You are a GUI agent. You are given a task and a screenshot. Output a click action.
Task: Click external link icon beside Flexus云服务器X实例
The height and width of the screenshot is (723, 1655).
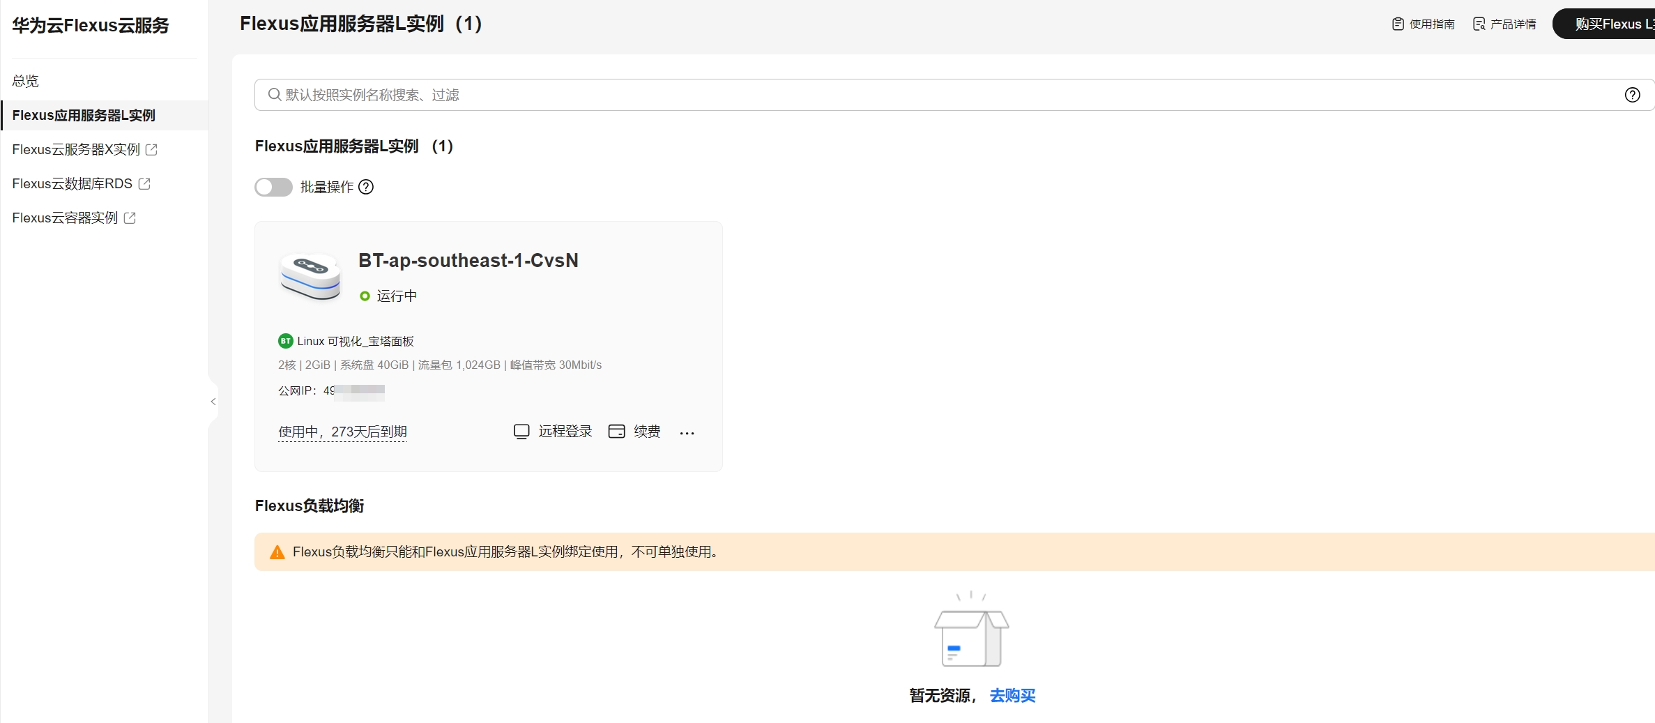[x=151, y=149]
